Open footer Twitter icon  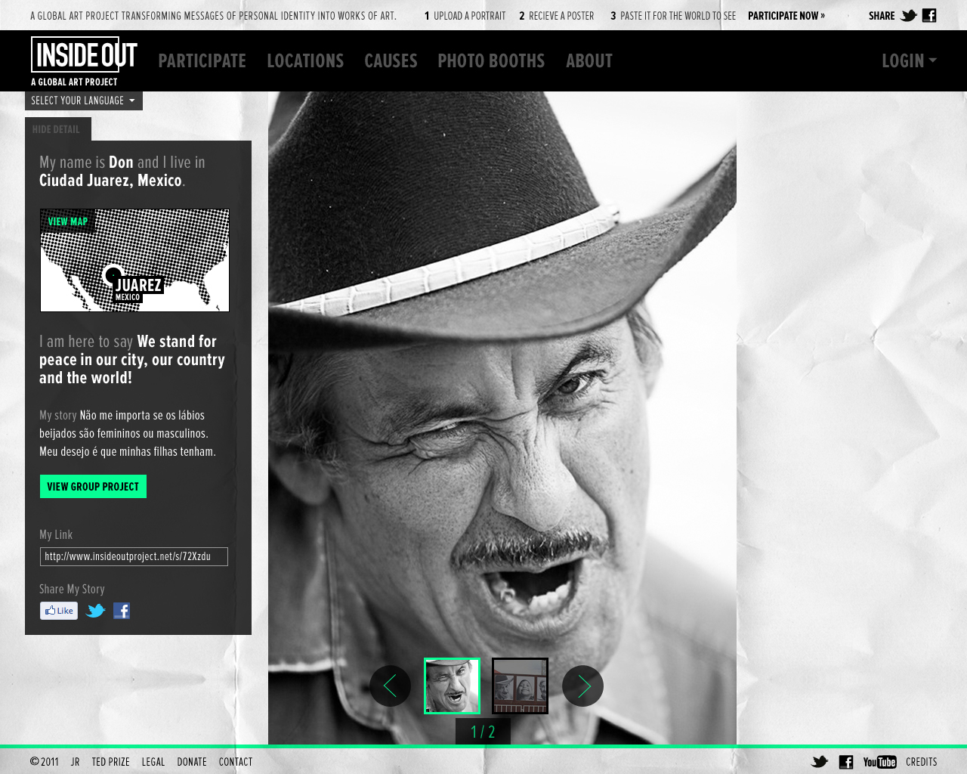(x=820, y=762)
